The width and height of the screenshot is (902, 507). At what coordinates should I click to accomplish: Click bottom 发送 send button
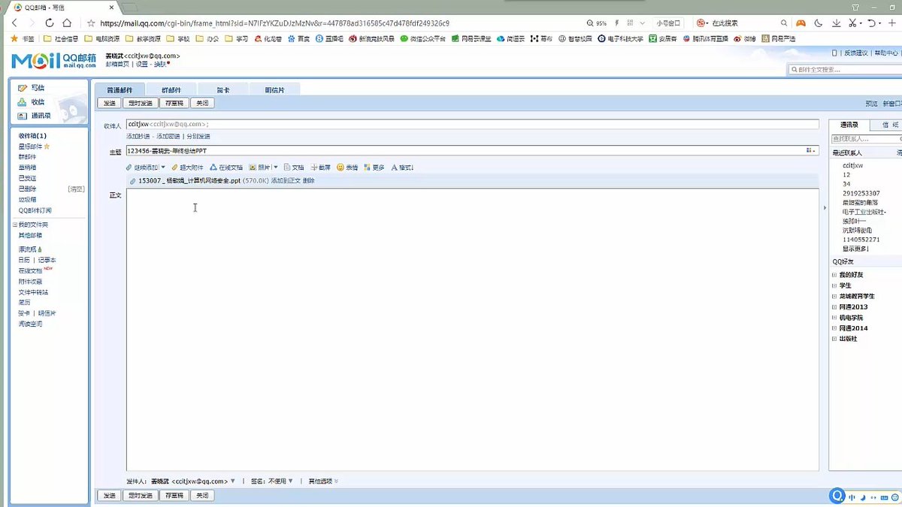click(110, 496)
